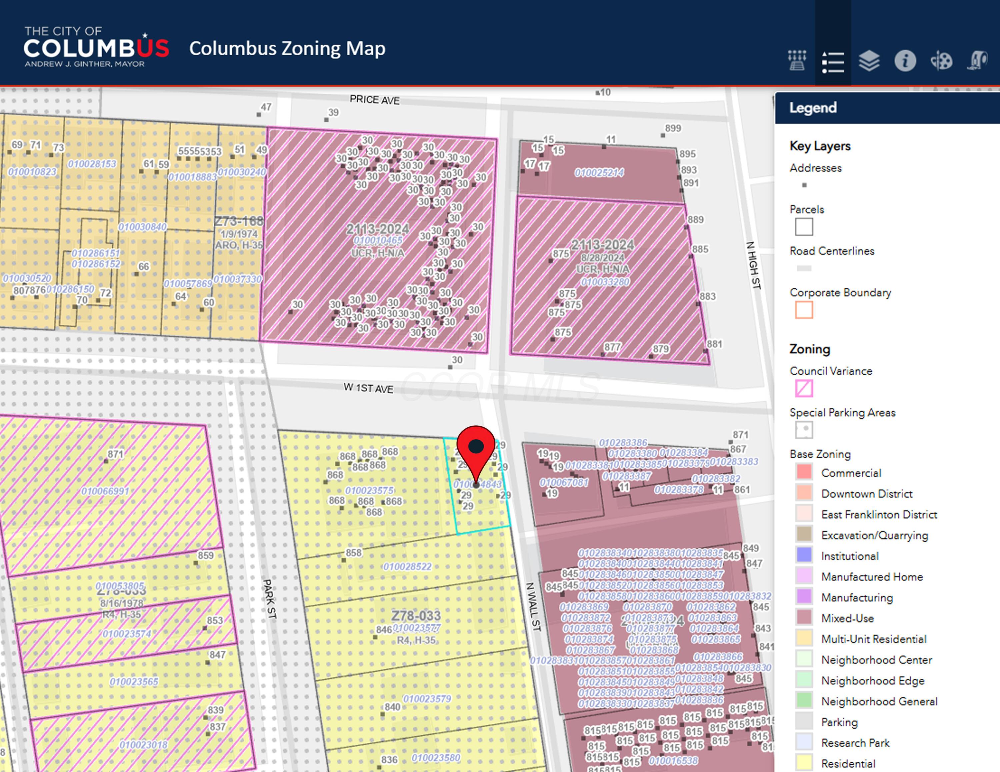
Task: Click the Parcels legend square symbol
Action: pyautogui.click(x=804, y=227)
